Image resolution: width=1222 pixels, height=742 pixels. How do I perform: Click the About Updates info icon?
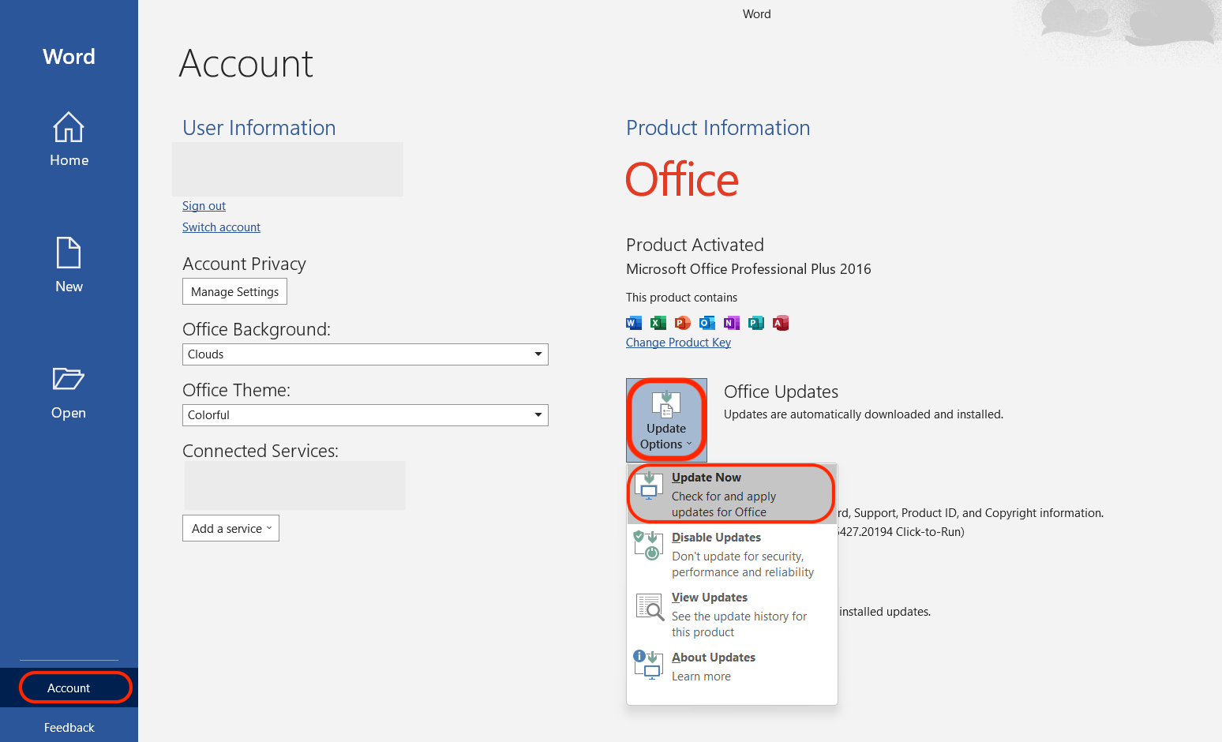647,665
